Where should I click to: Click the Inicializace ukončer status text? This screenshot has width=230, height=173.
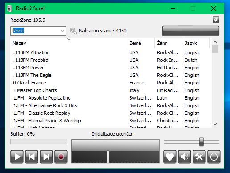click(x=112, y=134)
